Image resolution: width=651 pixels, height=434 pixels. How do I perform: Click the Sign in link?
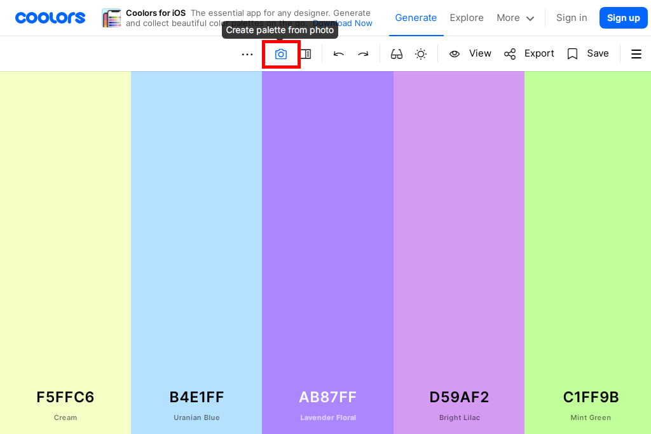point(572,18)
